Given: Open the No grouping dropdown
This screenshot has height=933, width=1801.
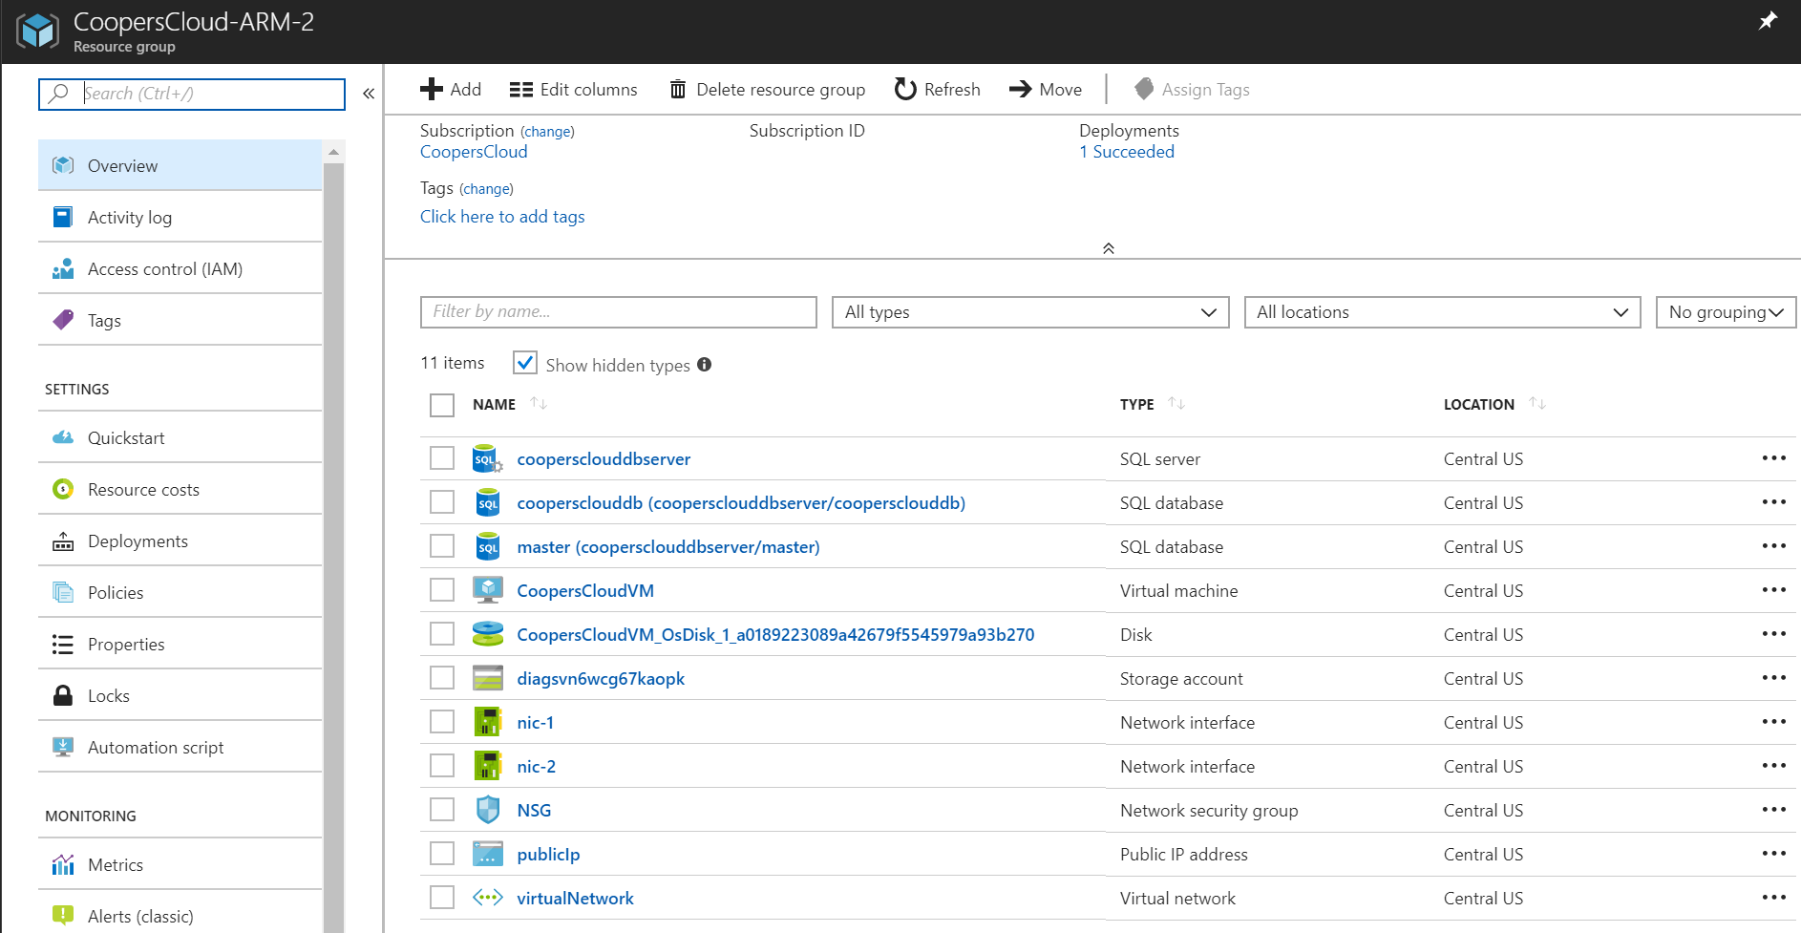Looking at the screenshot, I should 1726,312.
